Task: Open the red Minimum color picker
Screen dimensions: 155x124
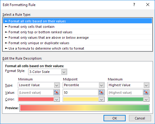Action: point(39,99)
